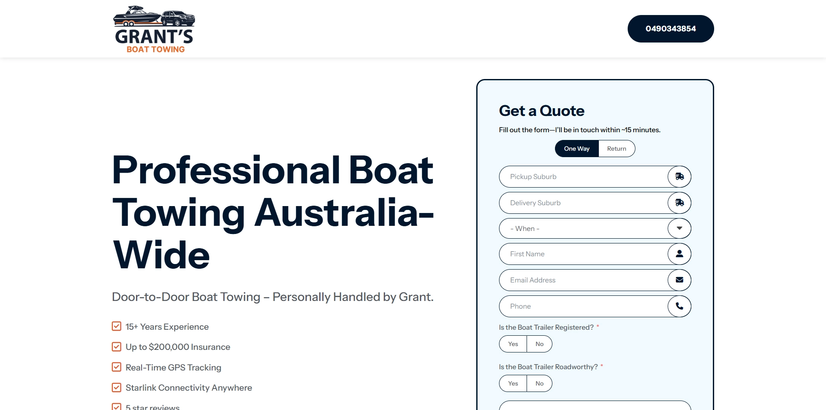This screenshot has height=410, width=826.
Task: Click the chevron arrow on the When selector
Action: coord(679,228)
